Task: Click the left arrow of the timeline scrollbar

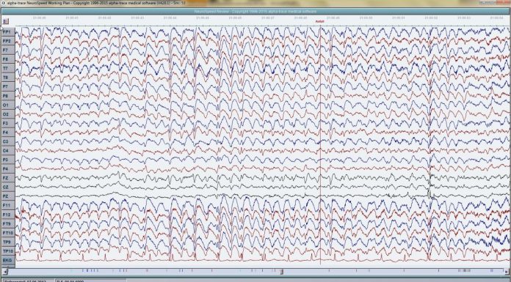Action: [x=5, y=271]
